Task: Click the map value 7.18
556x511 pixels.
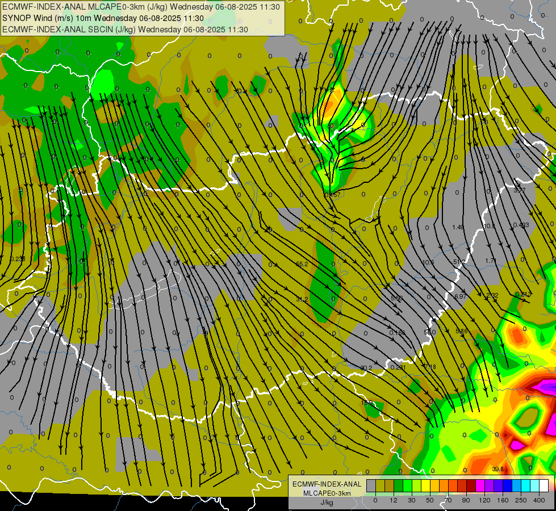Action: click(x=430, y=367)
